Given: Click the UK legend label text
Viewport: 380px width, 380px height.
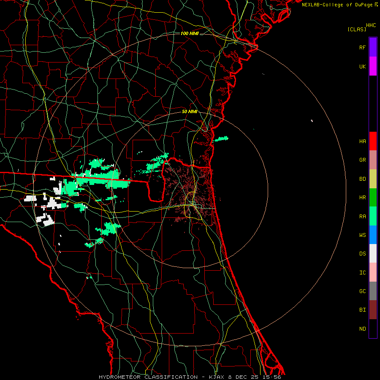Looking at the screenshot, I should (x=362, y=66).
